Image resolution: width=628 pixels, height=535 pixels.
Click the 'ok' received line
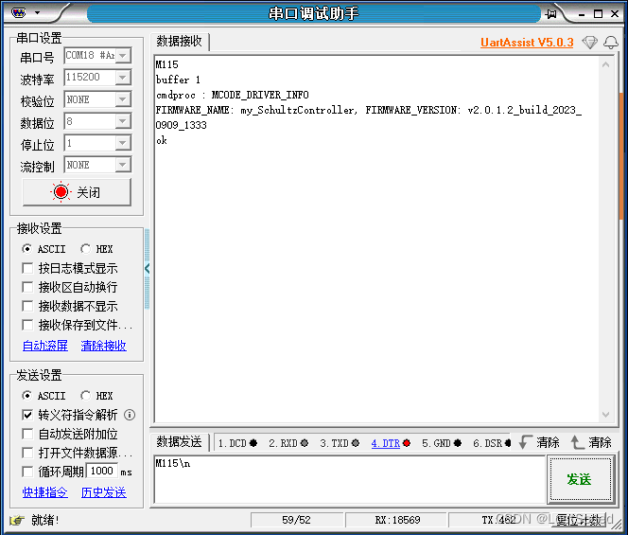(162, 140)
